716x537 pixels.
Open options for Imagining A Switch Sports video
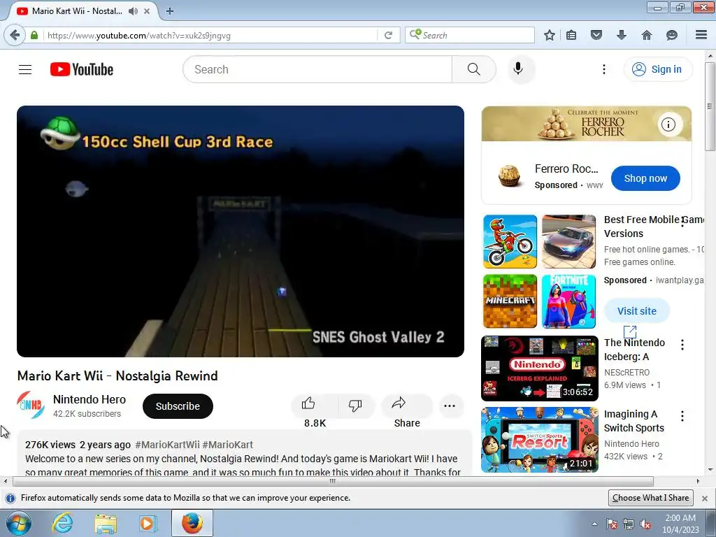pyautogui.click(x=682, y=416)
